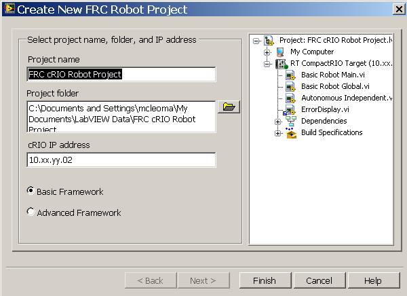Image resolution: width=407 pixels, height=296 pixels.
Task: Click the 'Basic Framework' option label
Action: 70,192
